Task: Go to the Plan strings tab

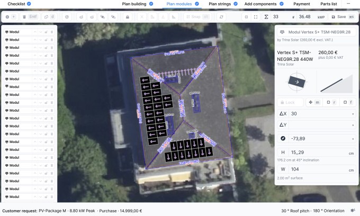Action: [x=220, y=4]
